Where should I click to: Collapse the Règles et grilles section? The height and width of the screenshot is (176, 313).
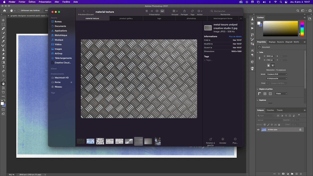(x=258, y=89)
